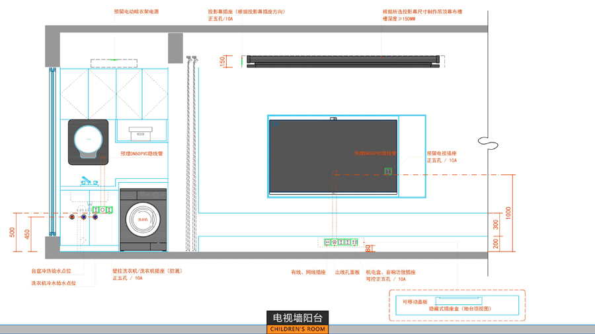The image size is (595, 334).
Task: Click the 电视墙阳台 title label
Action: pyautogui.click(x=297, y=317)
